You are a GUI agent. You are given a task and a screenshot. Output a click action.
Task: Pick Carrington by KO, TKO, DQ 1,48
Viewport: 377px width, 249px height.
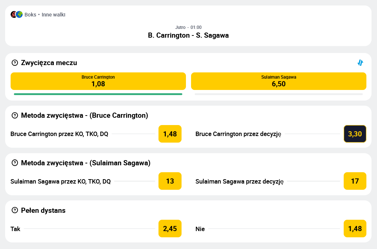[170, 134]
